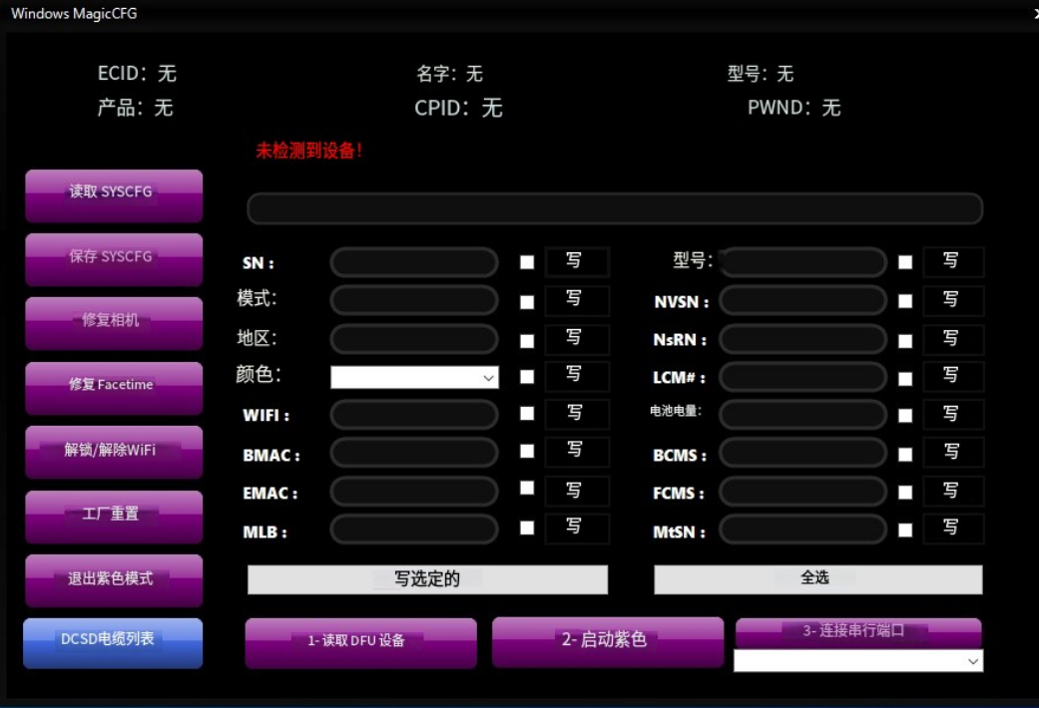The width and height of the screenshot is (1039, 708).
Task: Click the 1-读取 DFU 设备 button
Action: [x=360, y=642]
